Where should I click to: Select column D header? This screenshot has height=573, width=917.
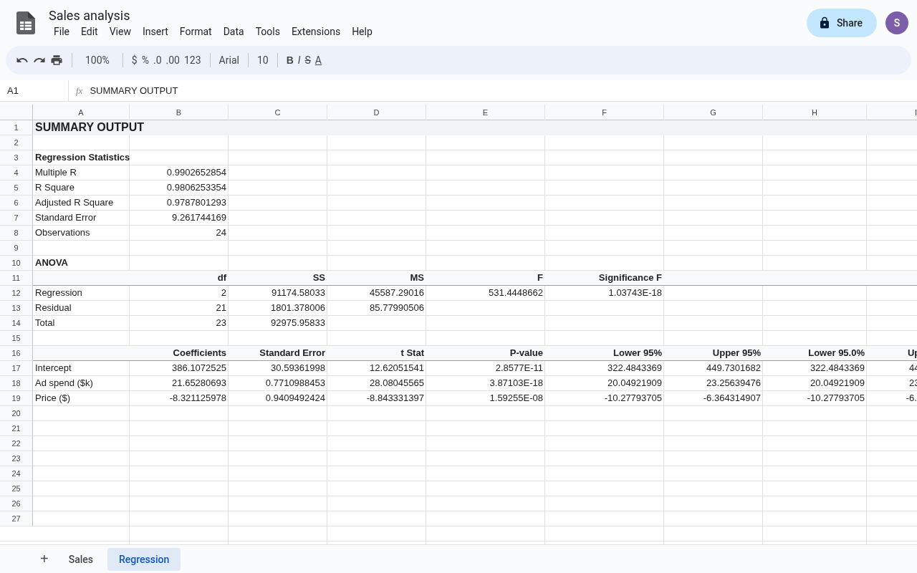point(377,112)
